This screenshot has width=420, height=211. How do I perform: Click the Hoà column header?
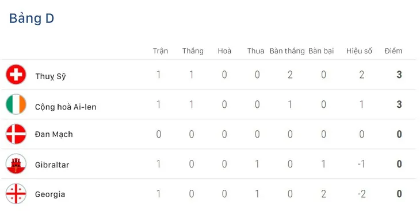tap(224, 51)
